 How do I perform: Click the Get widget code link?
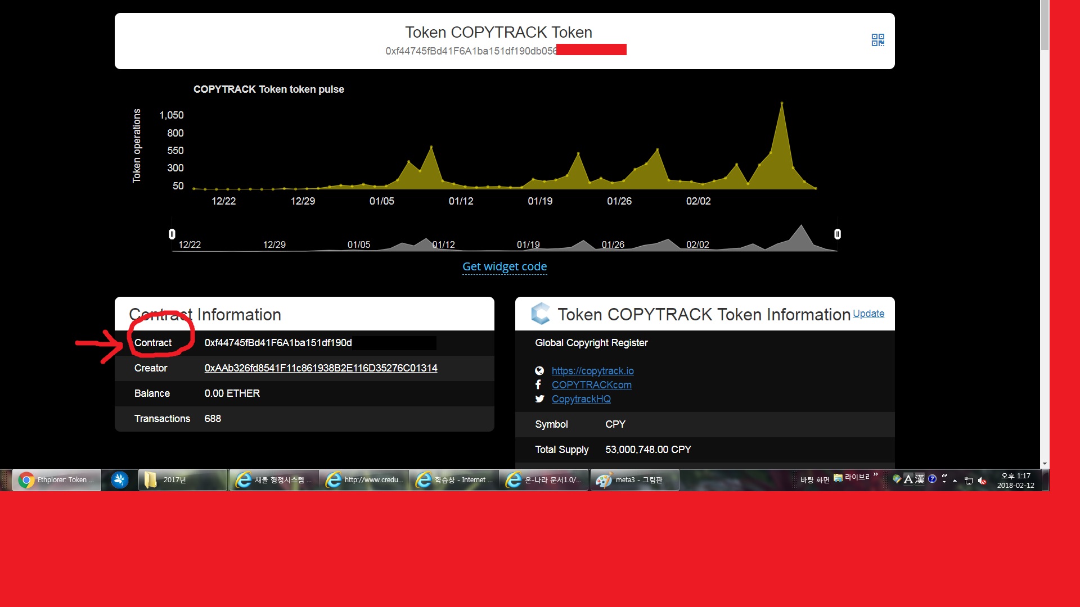coord(505,266)
